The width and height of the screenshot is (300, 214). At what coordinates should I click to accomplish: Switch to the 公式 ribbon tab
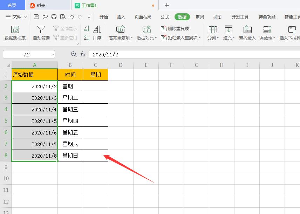[x=164, y=16]
